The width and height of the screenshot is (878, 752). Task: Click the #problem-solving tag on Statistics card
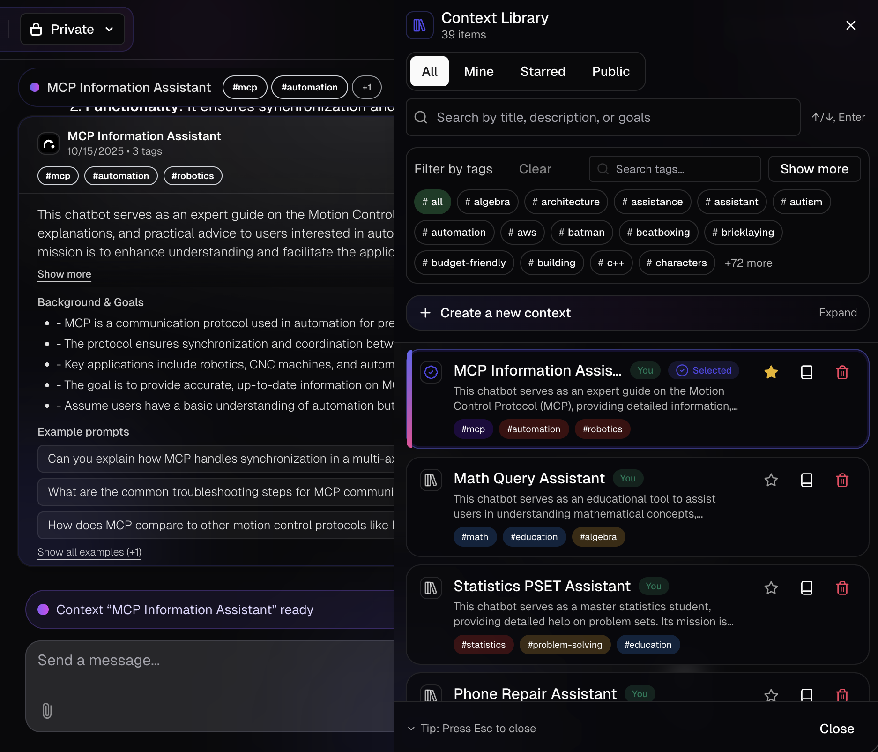[x=565, y=645]
